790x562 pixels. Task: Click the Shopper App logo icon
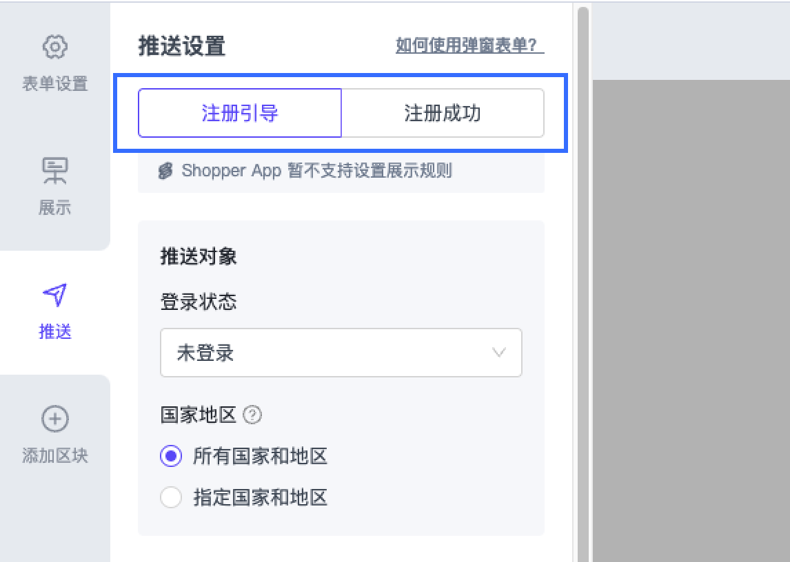point(165,171)
